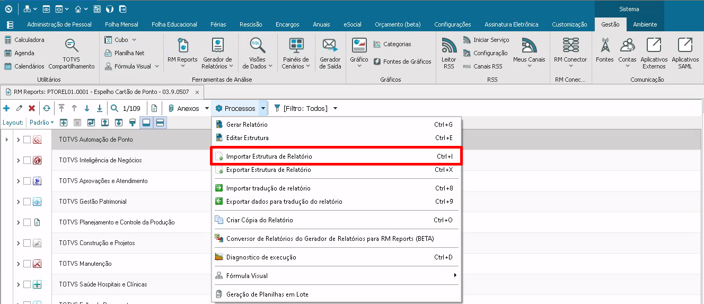Launch TOTVS Compartilhamento
This screenshot has height=304, width=704.
(x=72, y=54)
